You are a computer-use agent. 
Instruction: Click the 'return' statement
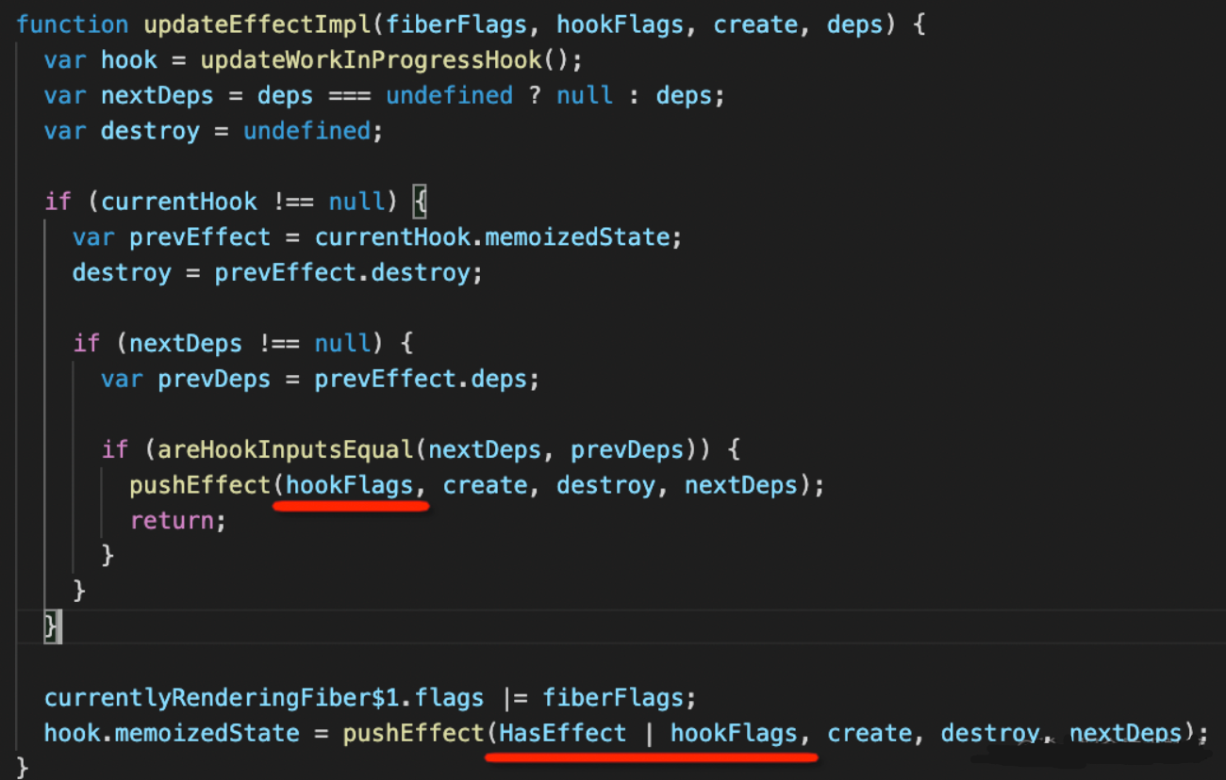pos(172,520)
